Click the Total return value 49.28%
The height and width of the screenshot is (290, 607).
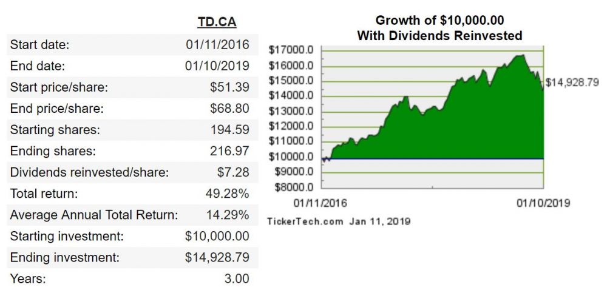(x=227, y=194)
